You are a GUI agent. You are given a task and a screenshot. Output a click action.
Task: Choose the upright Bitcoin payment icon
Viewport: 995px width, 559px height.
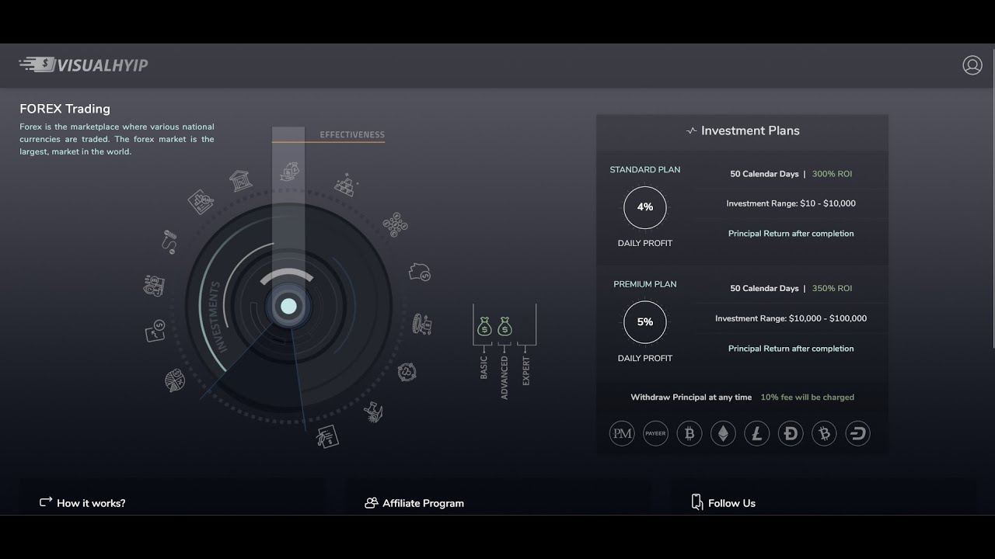(x=689, y=433)
